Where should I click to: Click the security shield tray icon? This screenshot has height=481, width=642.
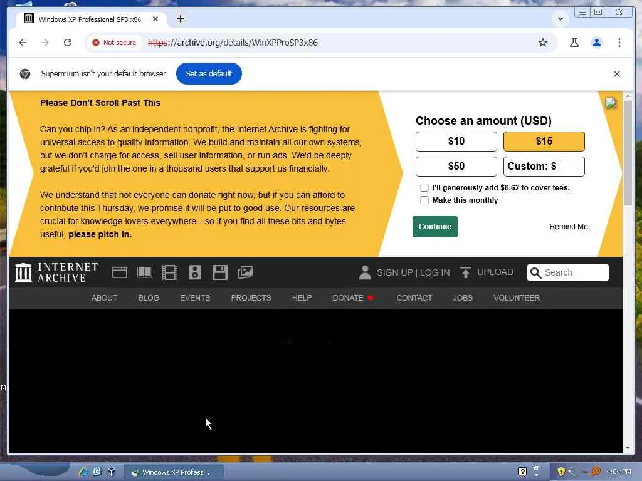point(561,472)
